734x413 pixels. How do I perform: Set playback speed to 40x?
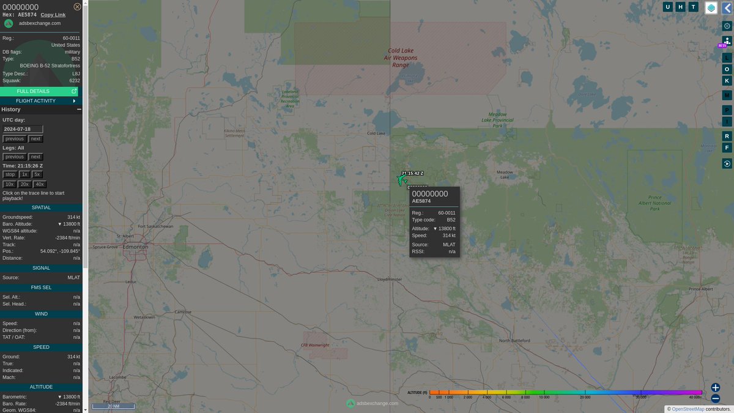40,184
